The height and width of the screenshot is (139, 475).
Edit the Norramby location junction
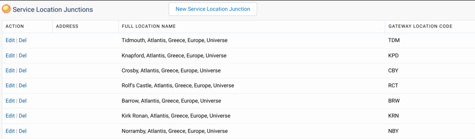10,131
